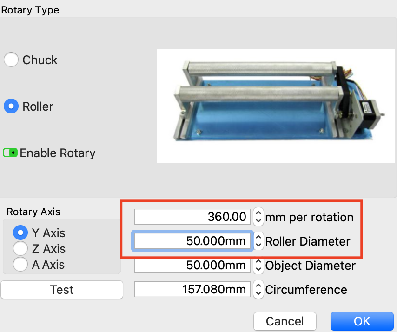Screen dimensions: 397x332
Task: Toggle the Enable Rotary switch
Action: 10,153
